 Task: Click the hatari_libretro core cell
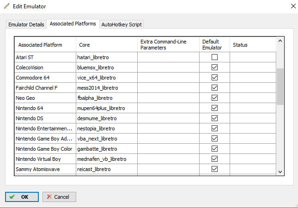click(107, 57)
